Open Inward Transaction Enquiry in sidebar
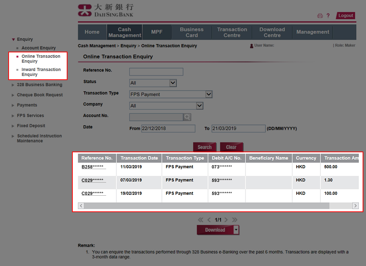The height and width of the screenshot is (266, 366). (x=41, y=72)
